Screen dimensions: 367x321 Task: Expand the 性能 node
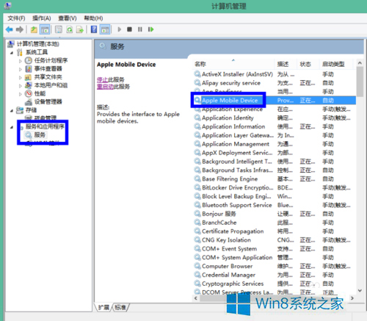(21, 94)
